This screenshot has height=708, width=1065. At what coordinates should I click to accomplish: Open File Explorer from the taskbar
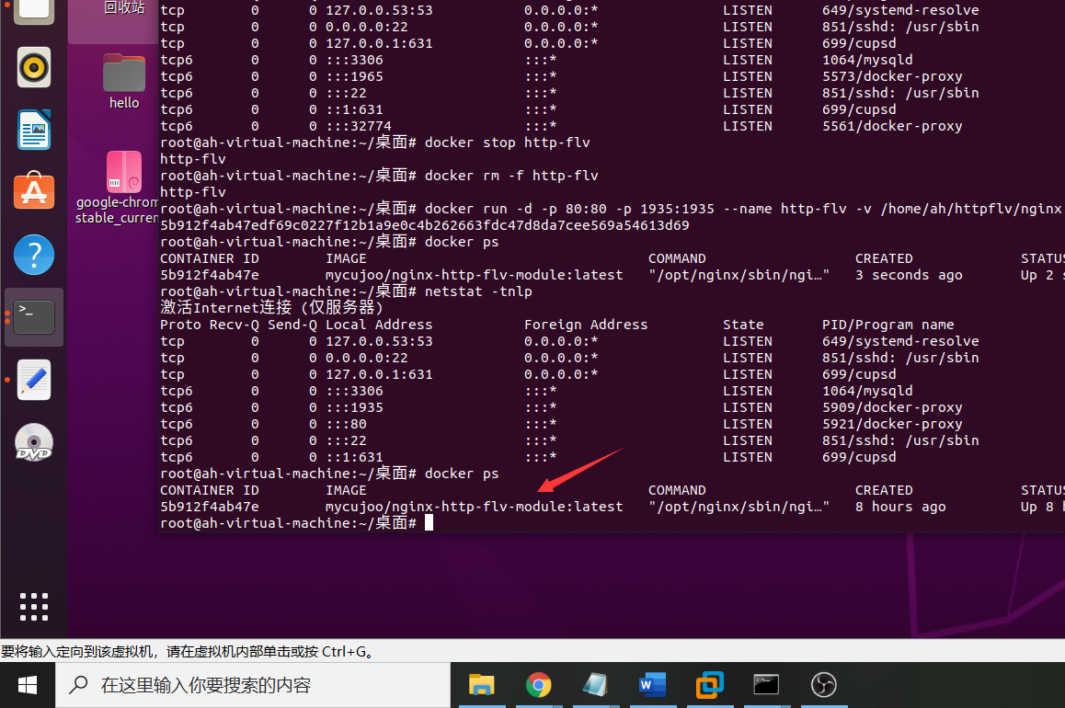pyautogui.click(x=482, y=685)
